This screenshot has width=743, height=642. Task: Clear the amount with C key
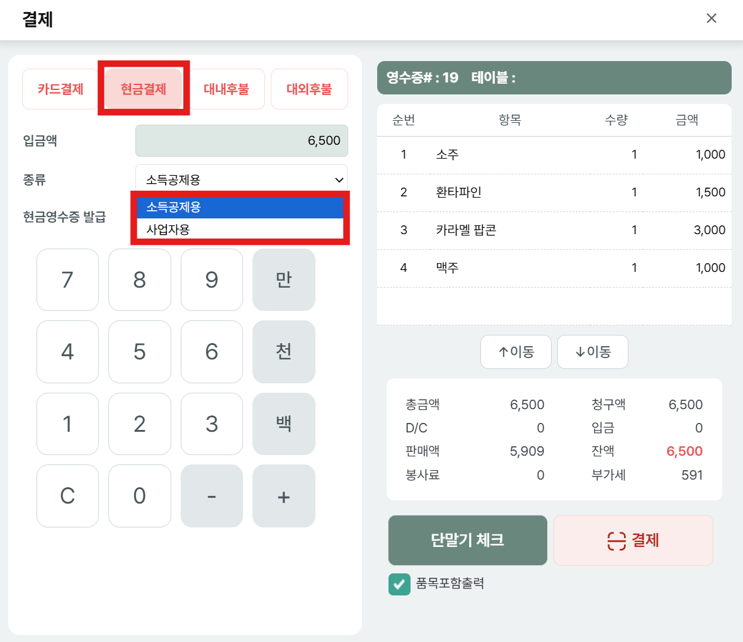click(67, 496)
